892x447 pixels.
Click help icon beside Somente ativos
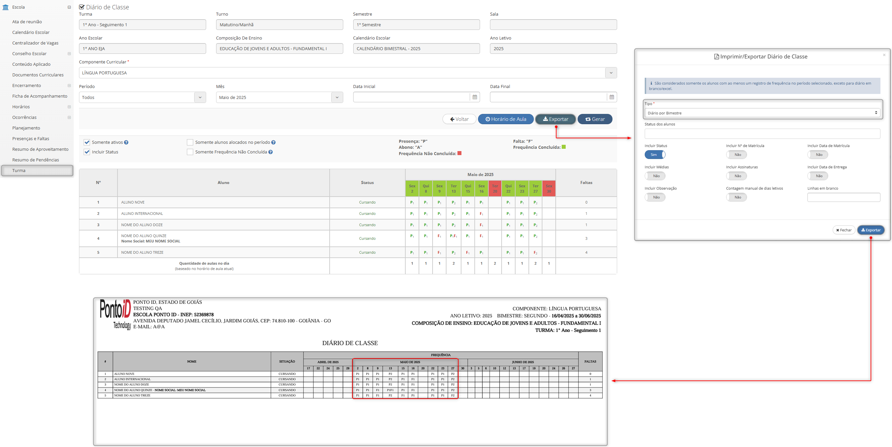126,142
